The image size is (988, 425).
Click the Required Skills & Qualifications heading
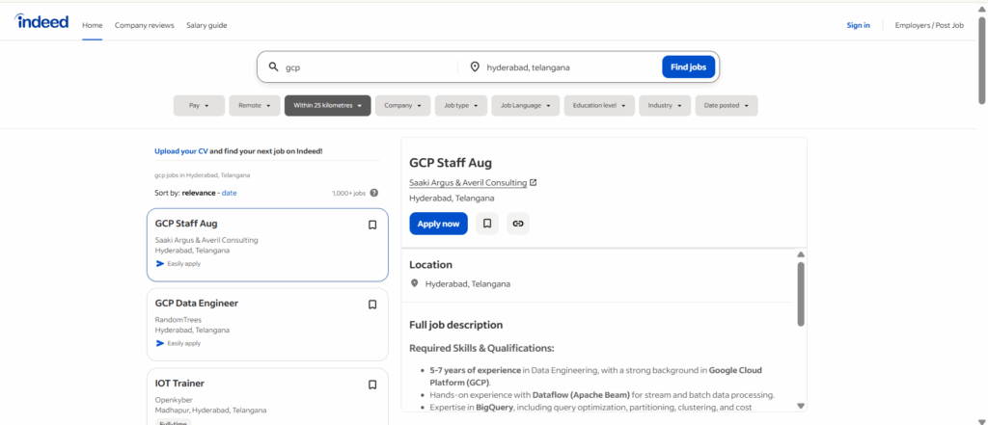click(482, 348)
